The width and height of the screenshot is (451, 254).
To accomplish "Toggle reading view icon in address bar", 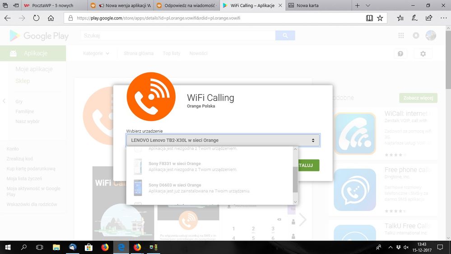I will point(369,18).
